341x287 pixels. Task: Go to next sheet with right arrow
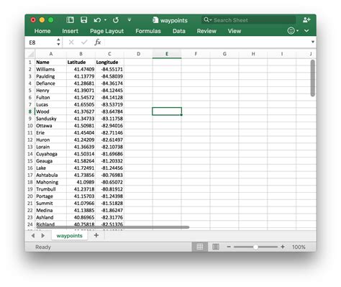[x=43, y=236]
